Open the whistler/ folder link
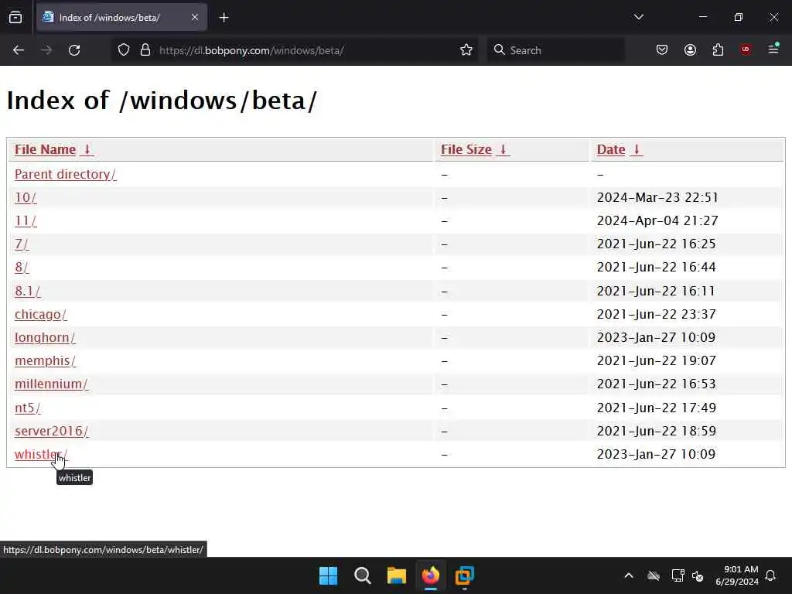 (x=40, y=454)
